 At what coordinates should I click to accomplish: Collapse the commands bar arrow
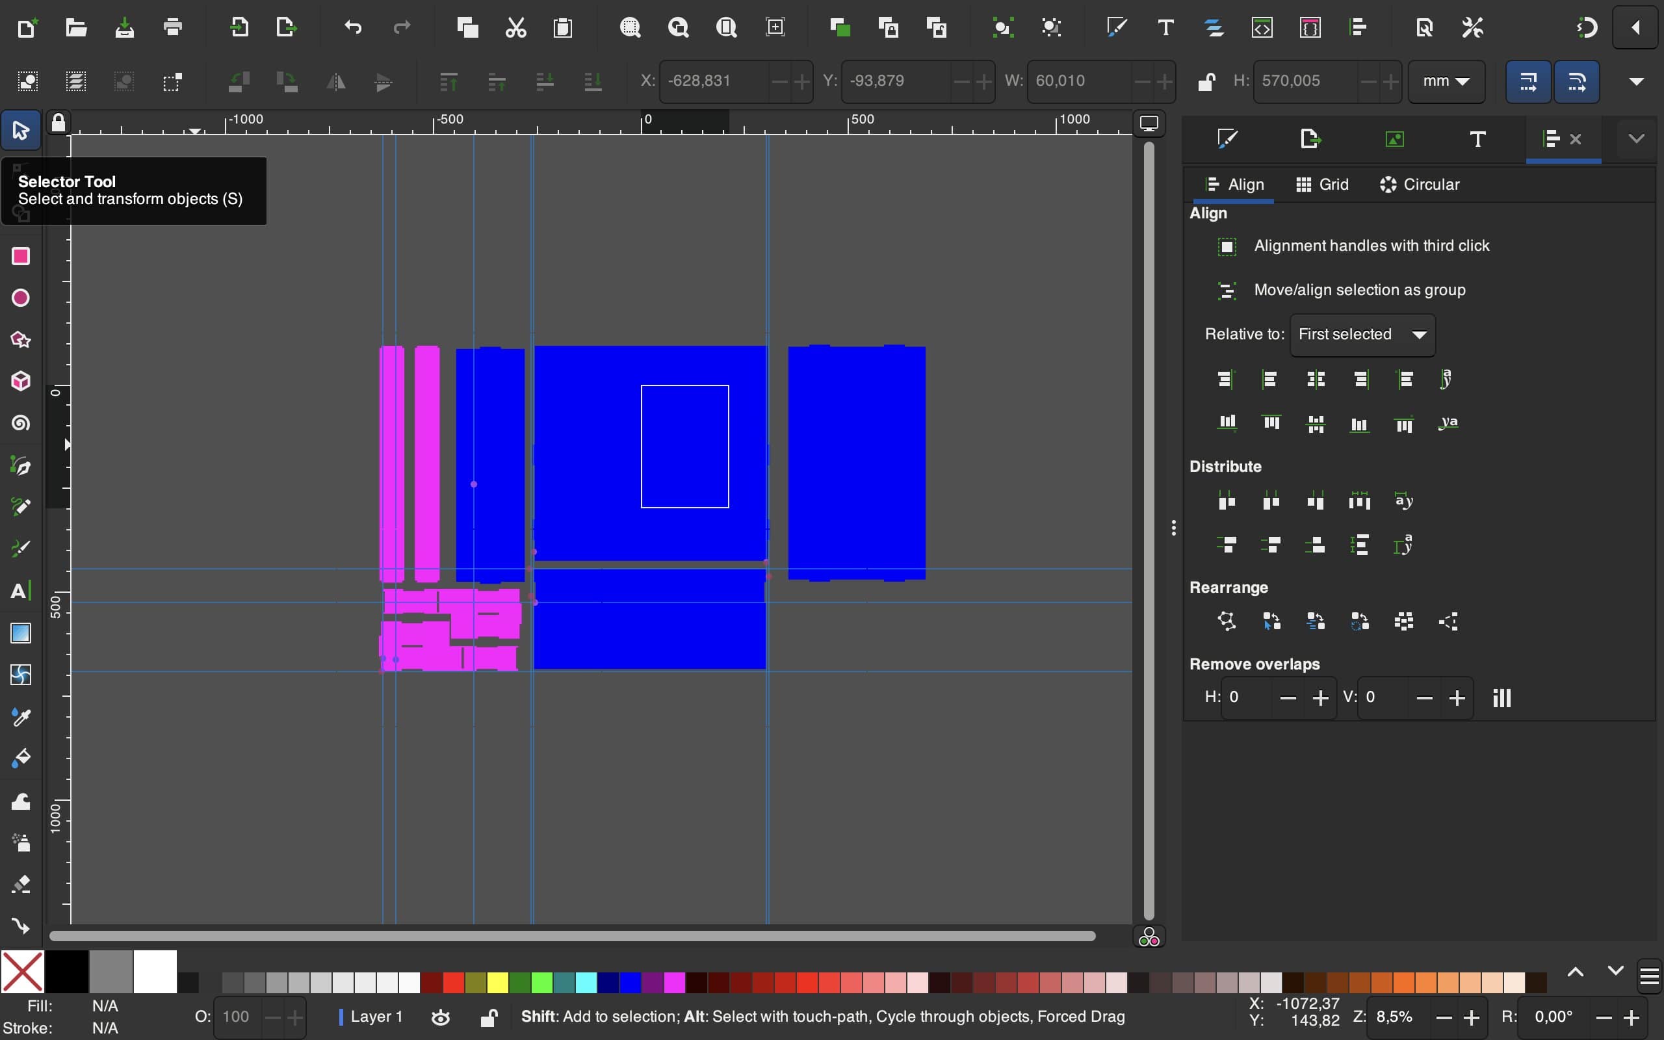pos(1636,27)
